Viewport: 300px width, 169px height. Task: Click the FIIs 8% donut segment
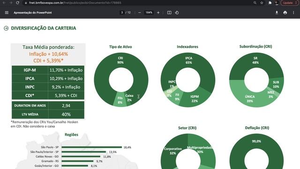120,100
